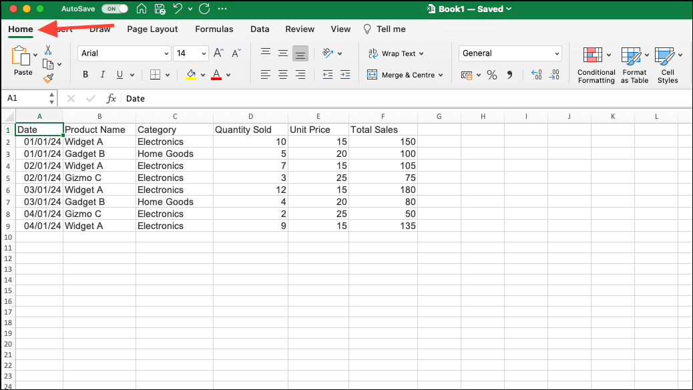Click the Format Painter brush icon
The image size is (693, 390).
point(48,78)
